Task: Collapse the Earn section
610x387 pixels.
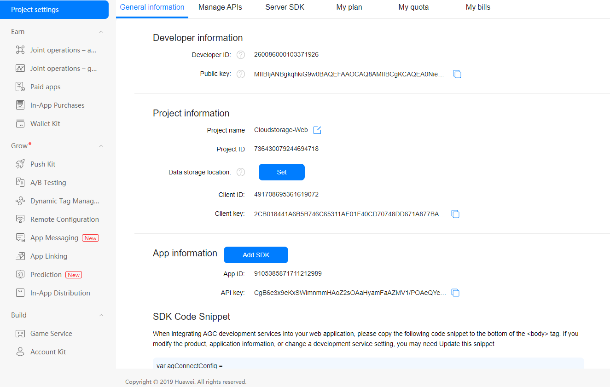Action: pos(101,31)
